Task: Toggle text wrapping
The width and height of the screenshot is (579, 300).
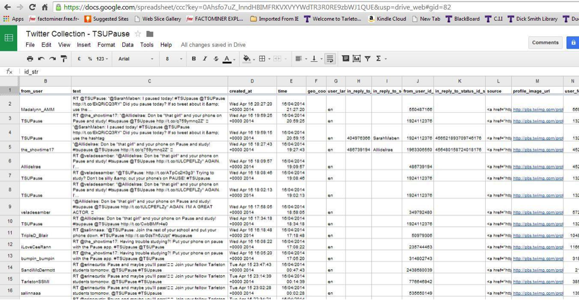Action: pos(330,59)
